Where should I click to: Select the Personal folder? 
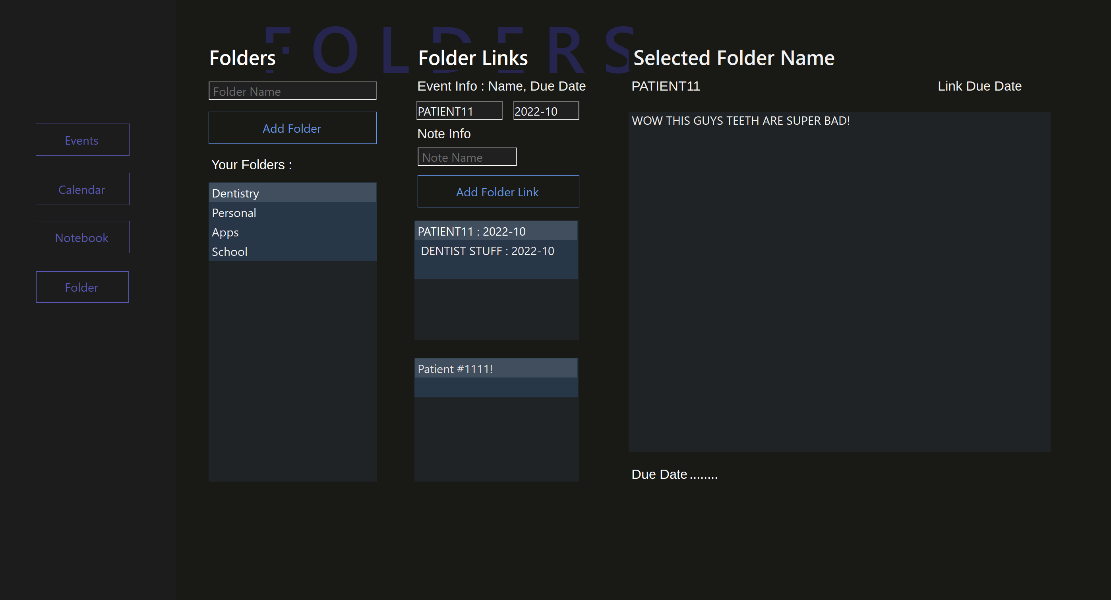click(x=292, y=212)
